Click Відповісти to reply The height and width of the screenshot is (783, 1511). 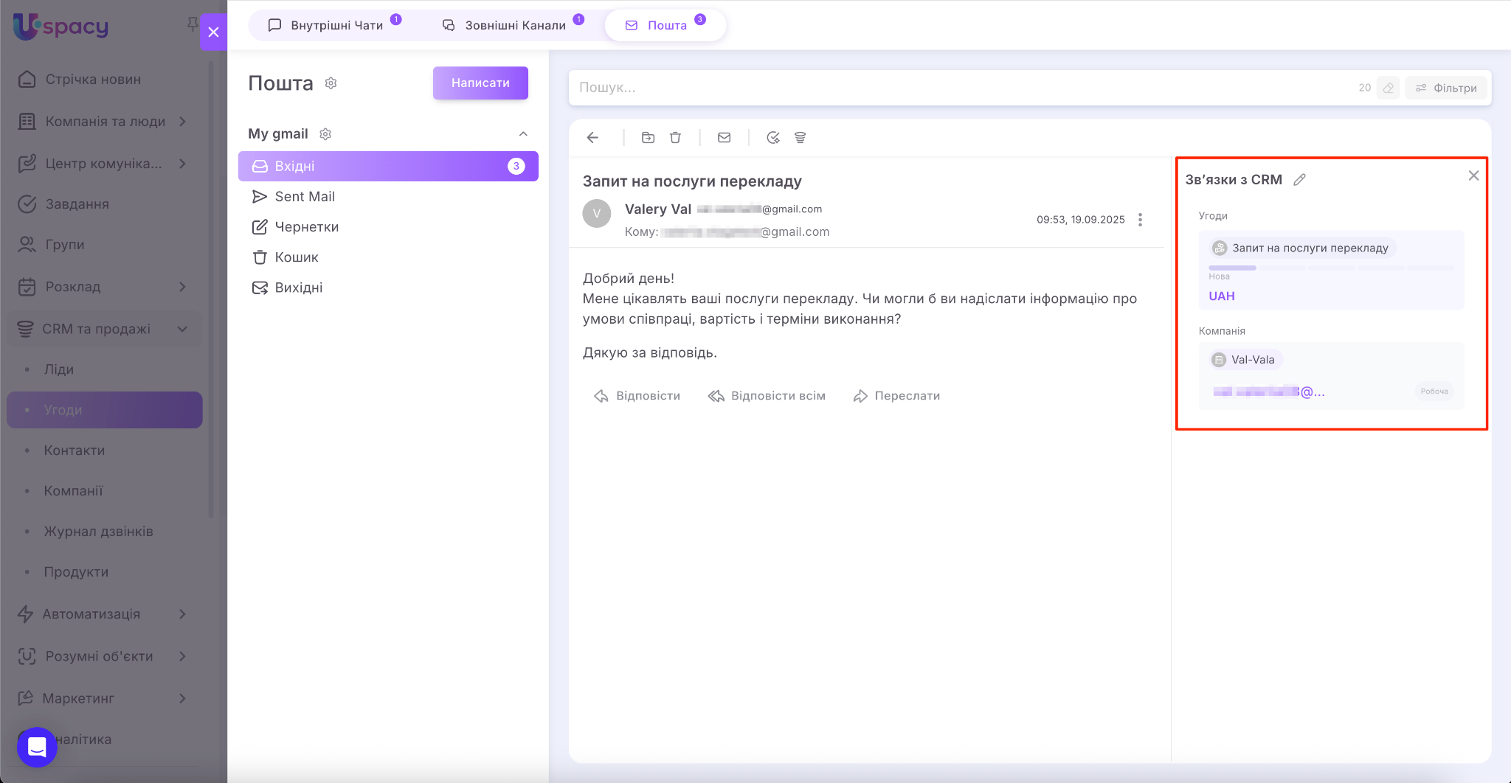point(637,396)
